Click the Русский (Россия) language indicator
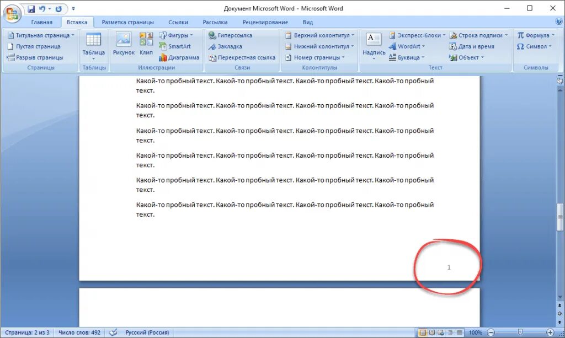Viewport: 565px width, 338px height. 147,332
